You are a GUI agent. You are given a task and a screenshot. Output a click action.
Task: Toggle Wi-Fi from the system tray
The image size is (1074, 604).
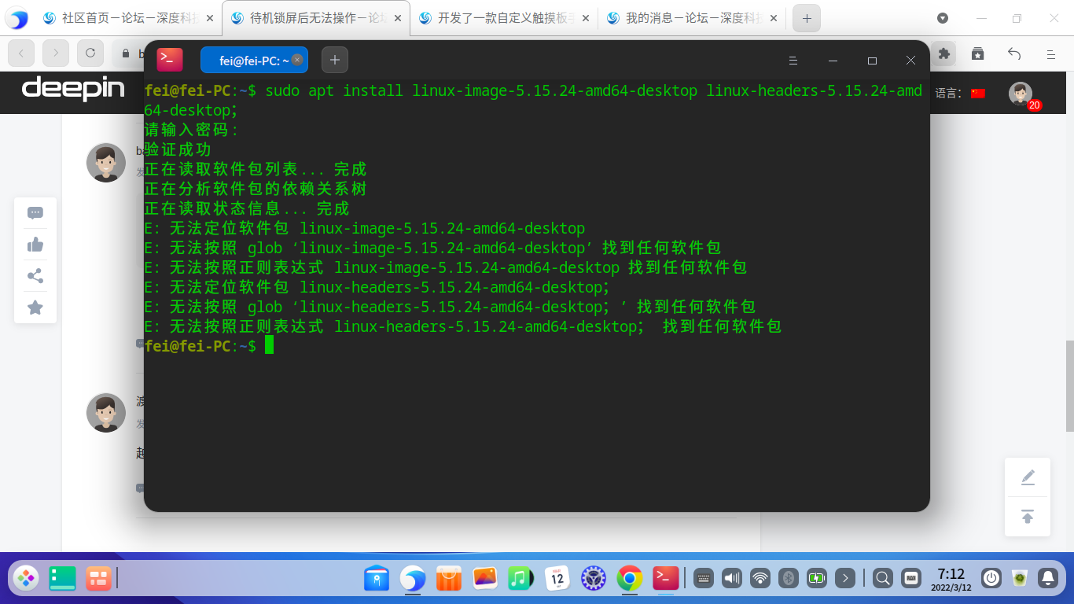760,578
